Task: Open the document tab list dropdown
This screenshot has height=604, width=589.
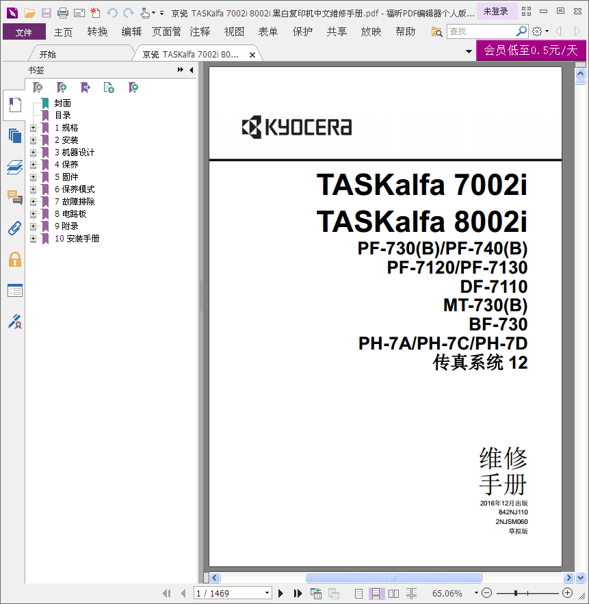Action: (x=469, y=51)
